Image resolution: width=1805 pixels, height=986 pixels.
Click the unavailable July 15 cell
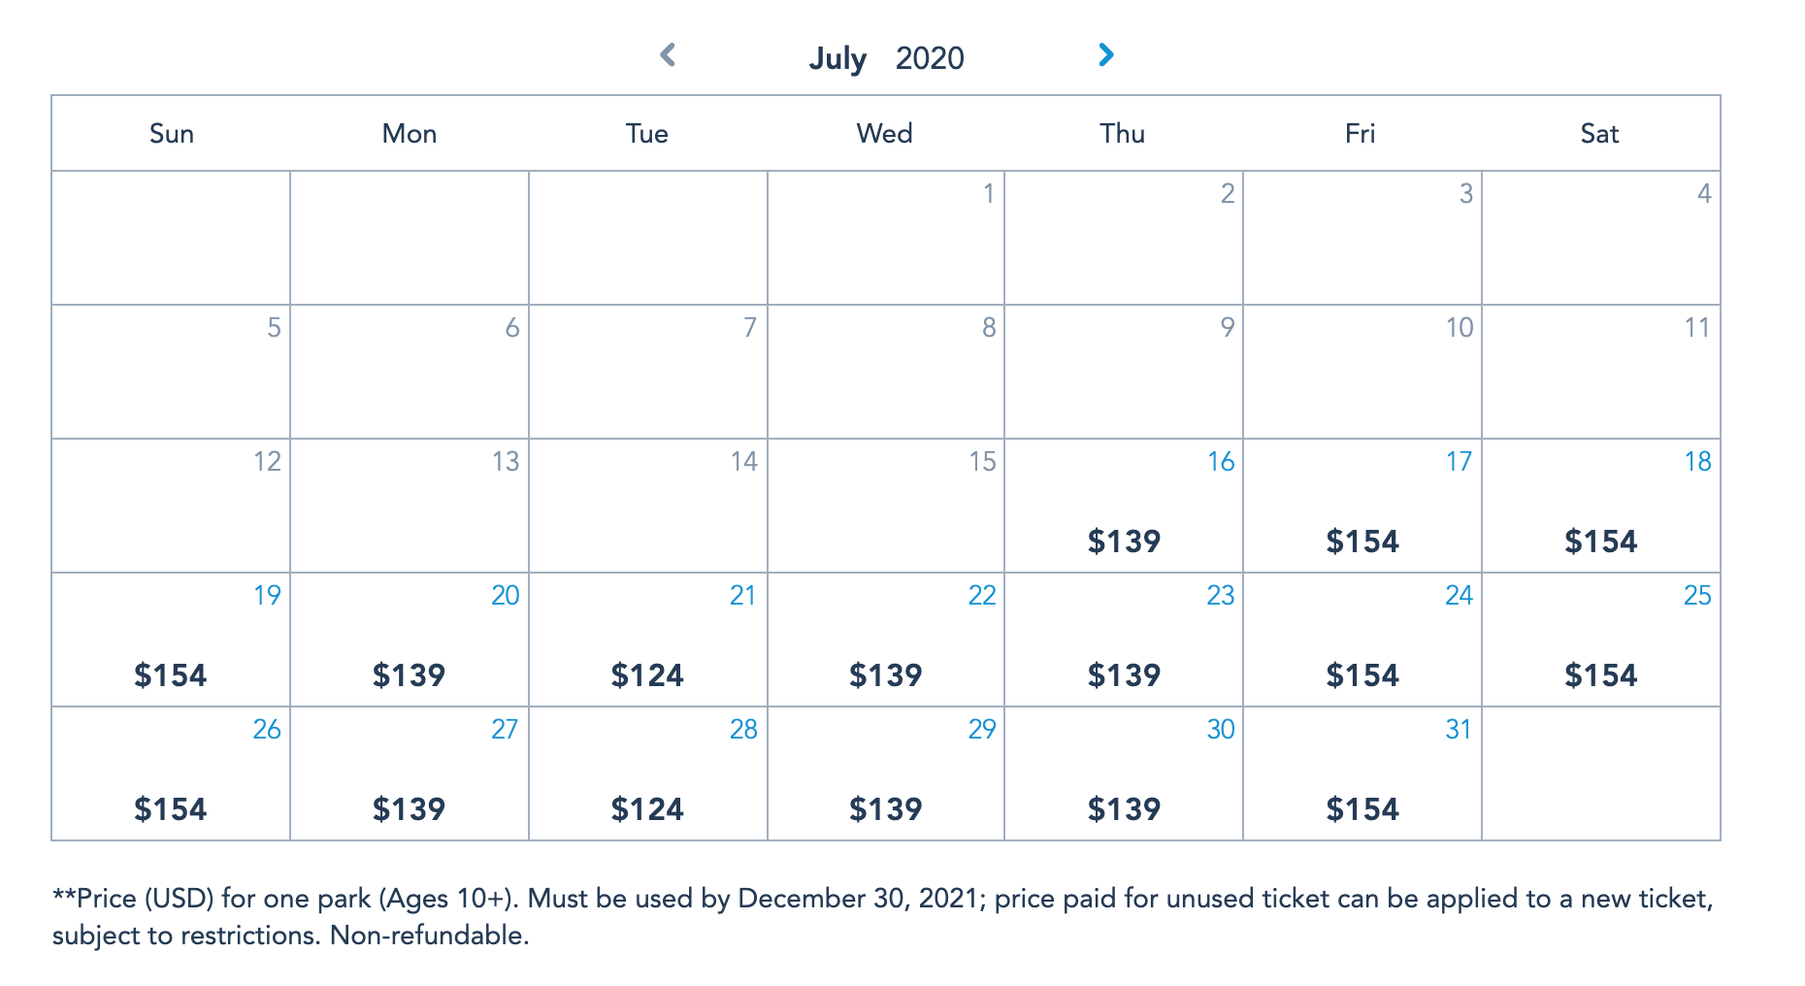(x=886, y=507)
